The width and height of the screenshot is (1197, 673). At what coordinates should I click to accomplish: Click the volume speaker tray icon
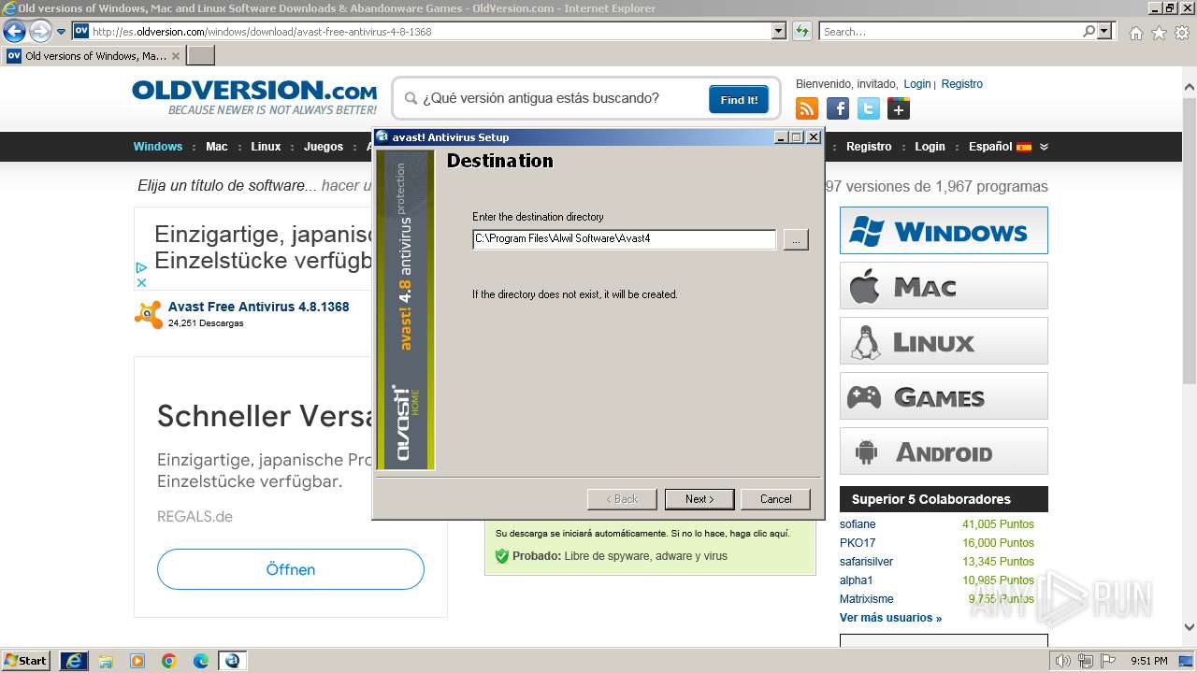[x=1062, y=661]
